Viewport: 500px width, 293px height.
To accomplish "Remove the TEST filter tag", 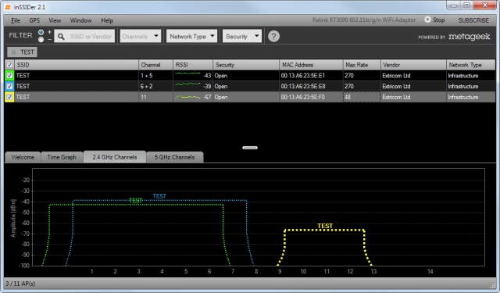I will coord(13,52).
